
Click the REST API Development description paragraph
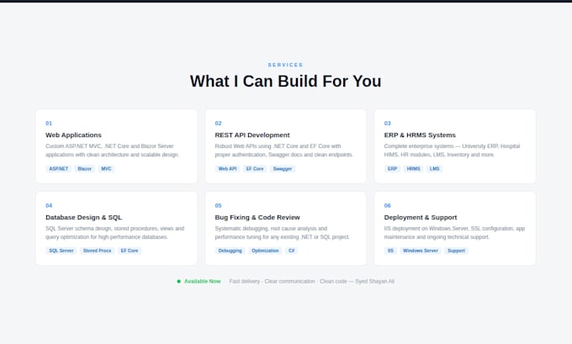point(283,151)
